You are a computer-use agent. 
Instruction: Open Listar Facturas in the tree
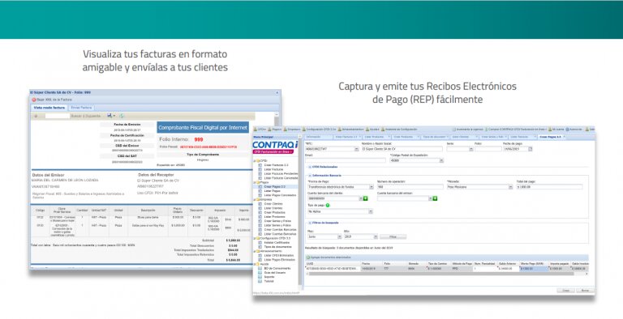(273, 169)
